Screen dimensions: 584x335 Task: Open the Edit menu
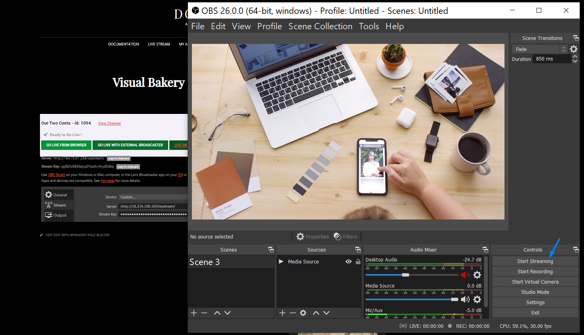coord(218,26)
